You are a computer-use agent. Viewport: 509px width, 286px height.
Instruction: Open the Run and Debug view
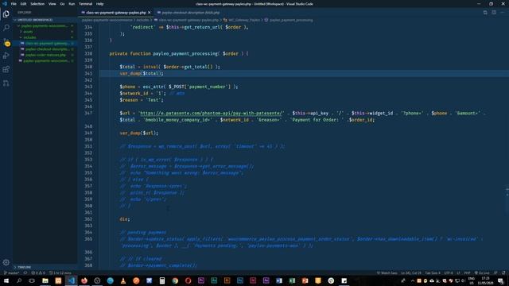click(6, 56)
